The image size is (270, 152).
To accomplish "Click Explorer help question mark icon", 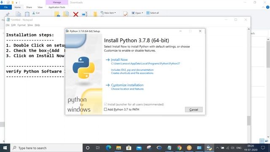I will click(x=267, y=7).
